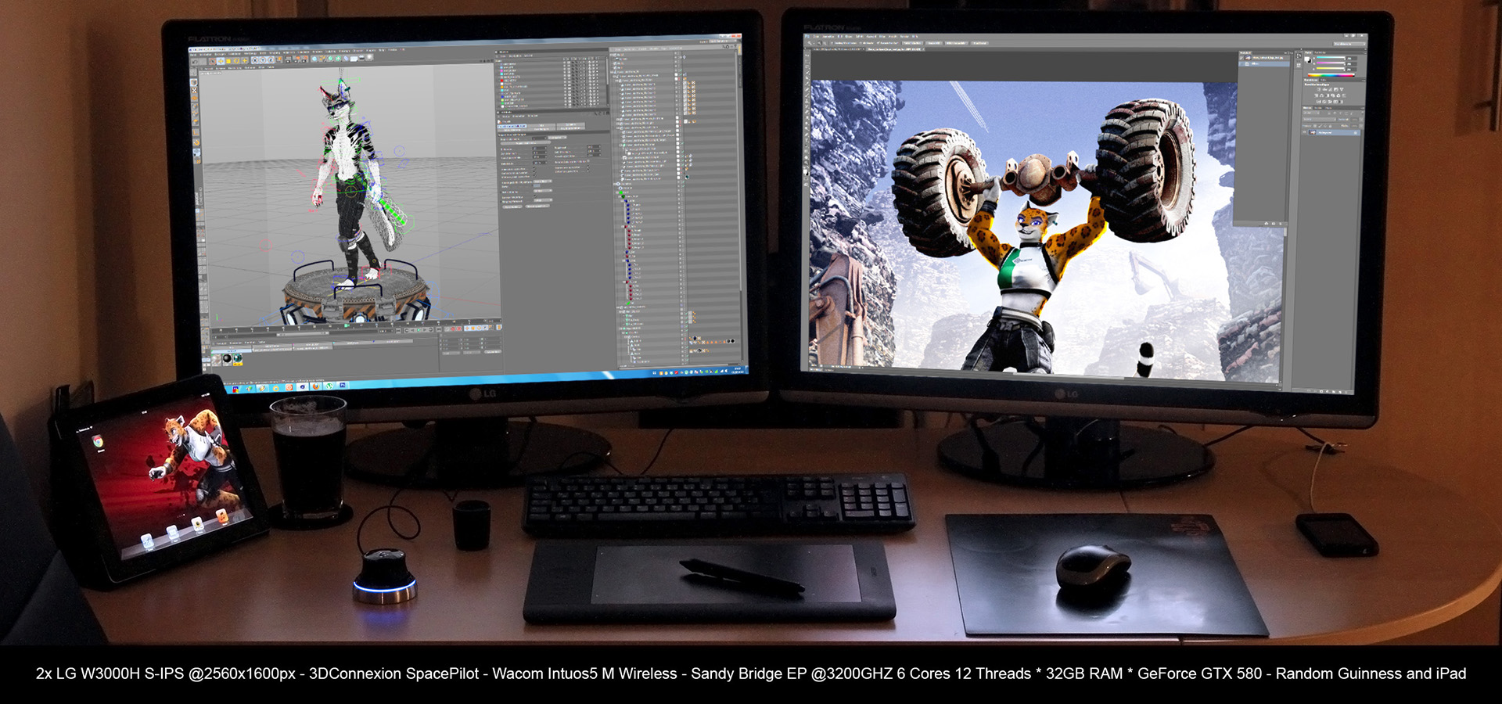Click the Photoshop taskbar icon

pos(343,385)
